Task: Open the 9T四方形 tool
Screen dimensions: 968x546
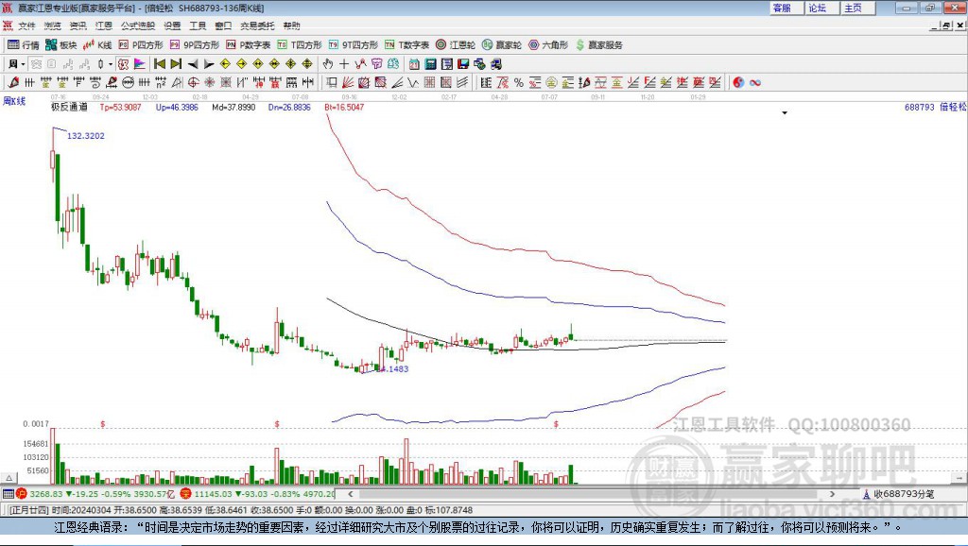Action: coord(354,45)
